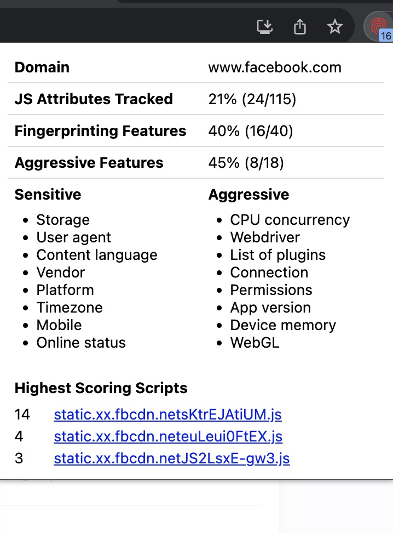Click the Aggressive section header
The width and height of the screenshot is (393, 533).
[248, 195]
